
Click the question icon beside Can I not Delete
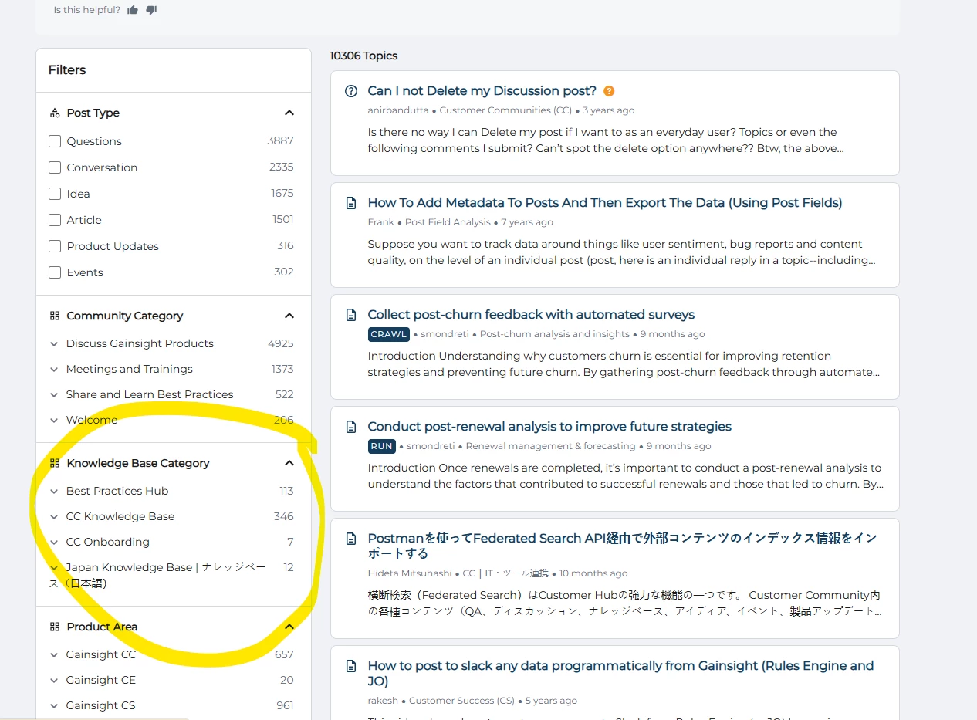click(x=351, y=91)
